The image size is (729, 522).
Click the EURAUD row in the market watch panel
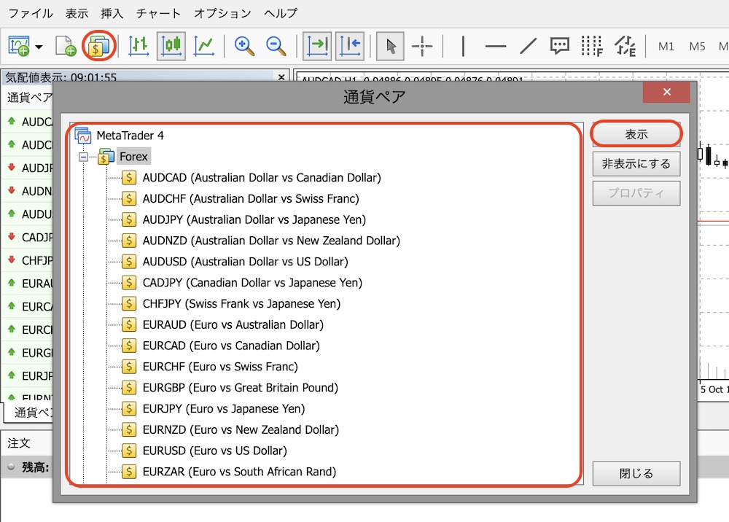tap(28, 283)
